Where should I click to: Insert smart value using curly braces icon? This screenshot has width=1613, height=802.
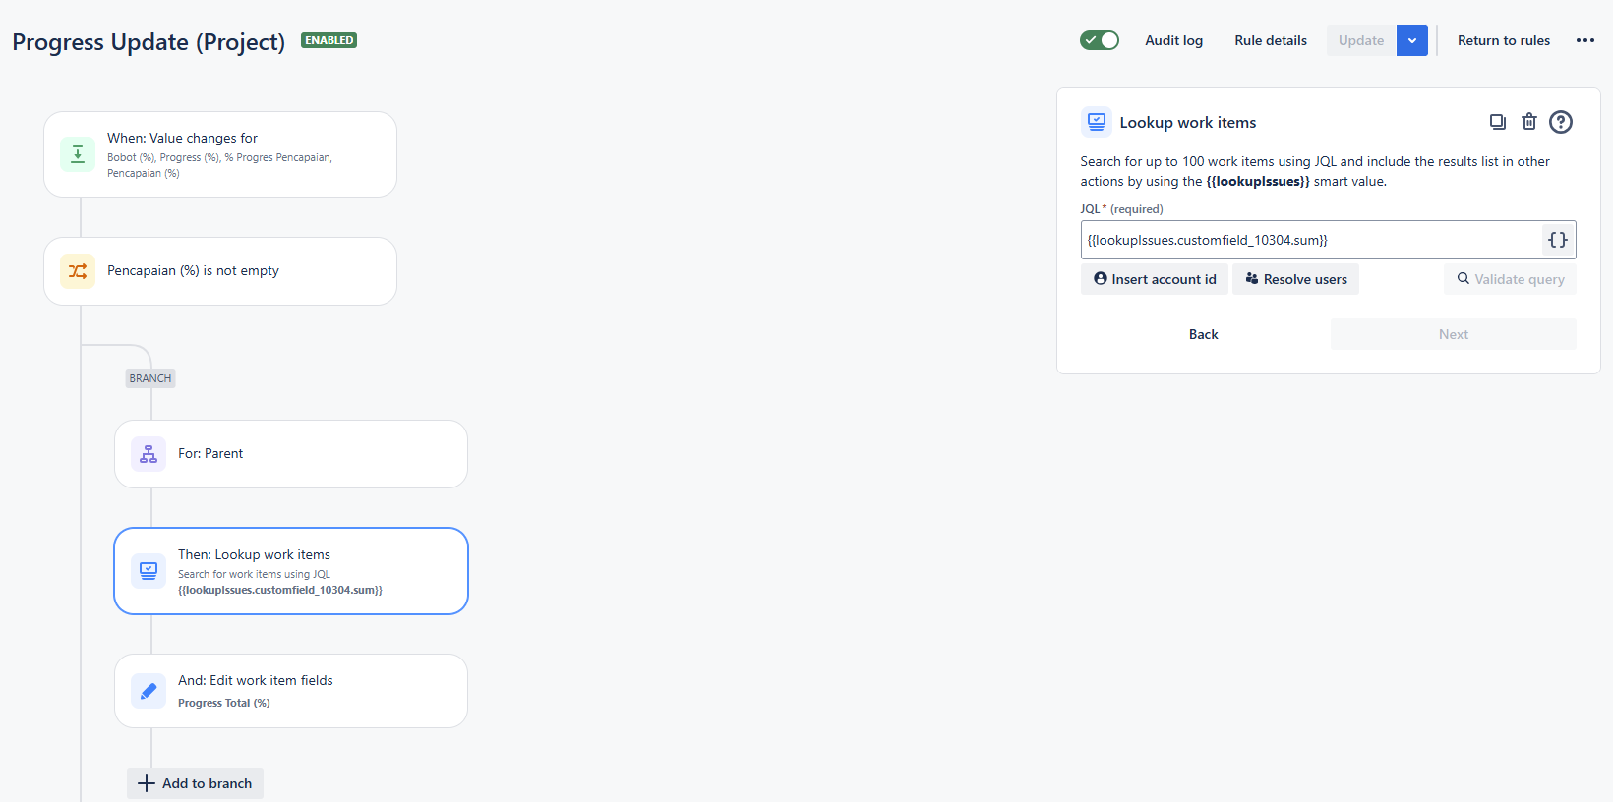coord(1558,240)
